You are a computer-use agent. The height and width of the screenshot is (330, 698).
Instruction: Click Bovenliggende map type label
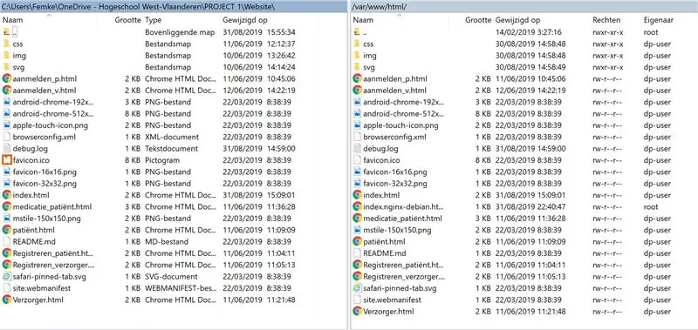tap(180, 32)
